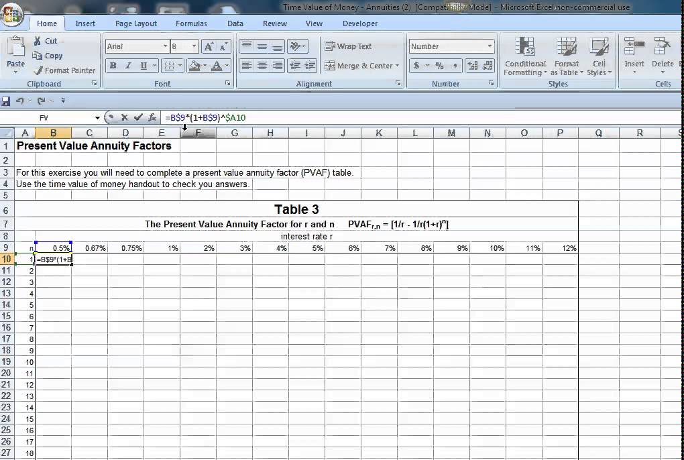Viewport: 684px width, 460px height.
Task: Open the Alignment group dialog launcher
Action: [x=398, y=83]
